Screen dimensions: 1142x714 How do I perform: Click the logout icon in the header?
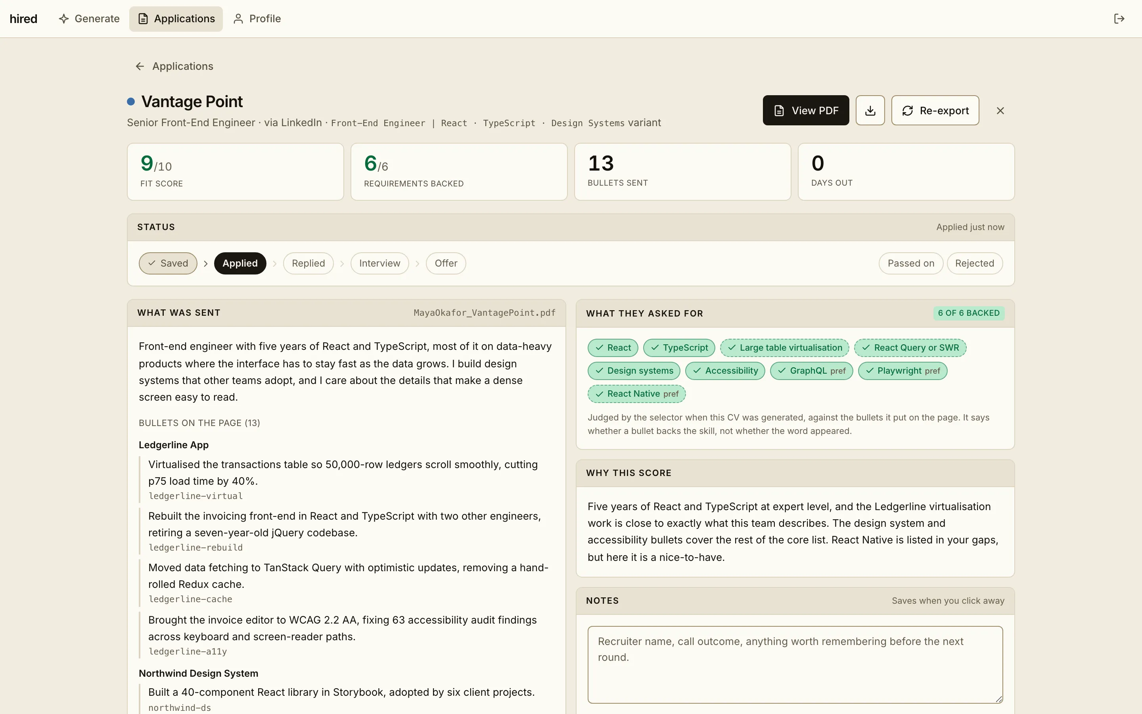tap(1119, 18)
